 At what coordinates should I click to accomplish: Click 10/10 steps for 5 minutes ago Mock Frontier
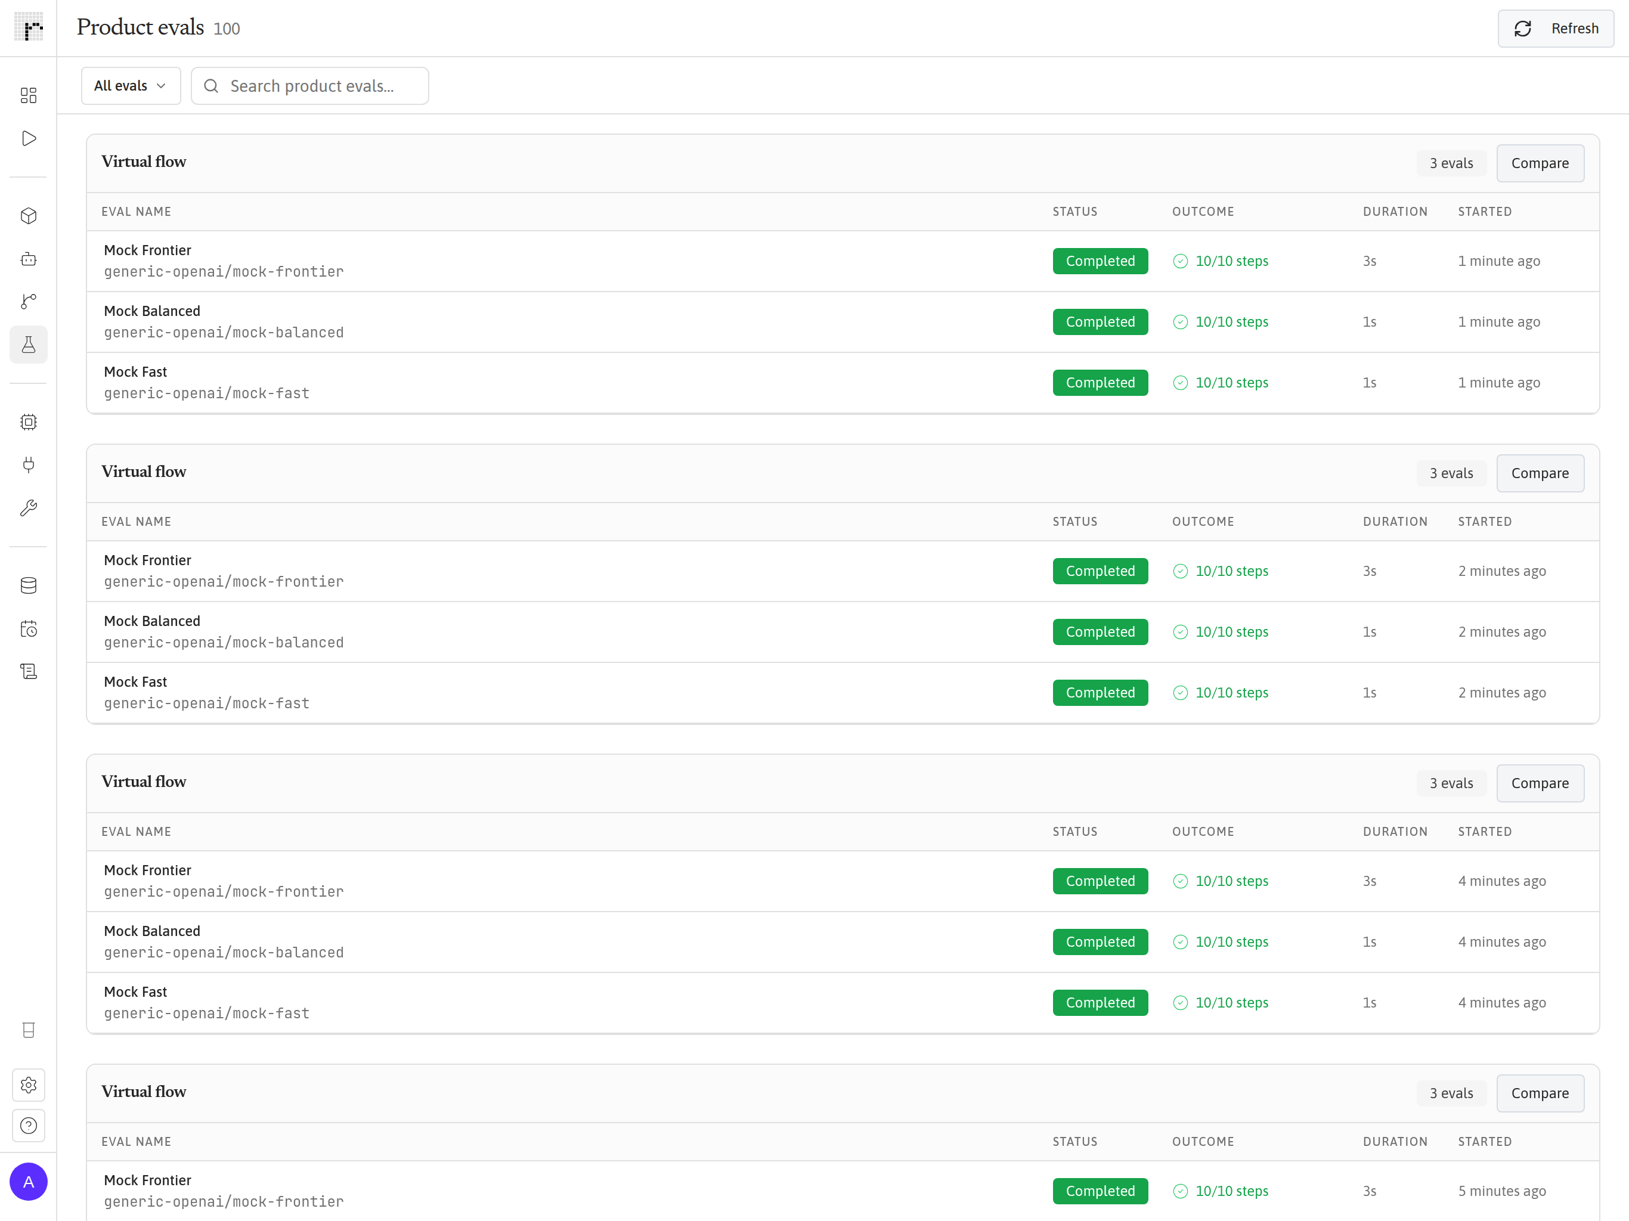[1231, 1191]
